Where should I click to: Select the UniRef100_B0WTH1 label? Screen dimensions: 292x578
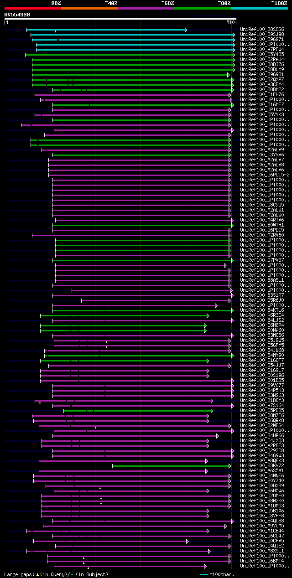pos(262,225)
